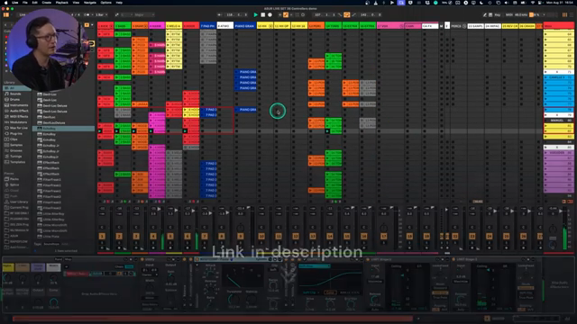Select the highlighted EchoBoy plug-in
Image resolution: width=577 pixels, height=324 pixels.
pos(64,129)
